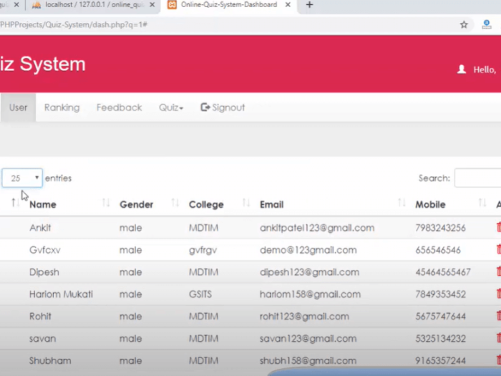This screenshot has width=501, height=376.
Task: Click the address bar URL
Action: click(x=74, y=24)
